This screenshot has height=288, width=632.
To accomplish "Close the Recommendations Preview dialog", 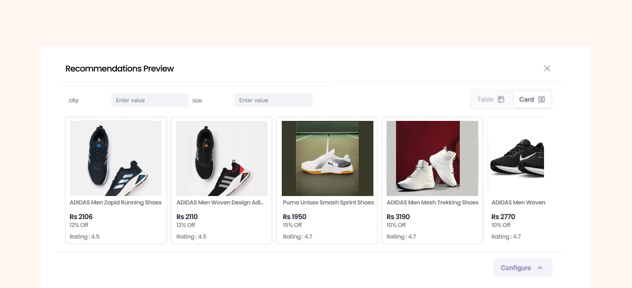I will [x=547, y=68].
